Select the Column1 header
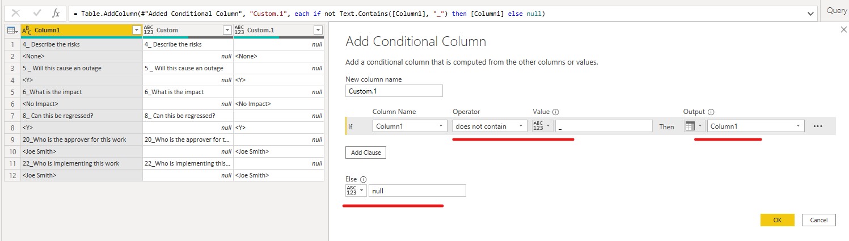849x241 pixels. [x=82, y=30]
